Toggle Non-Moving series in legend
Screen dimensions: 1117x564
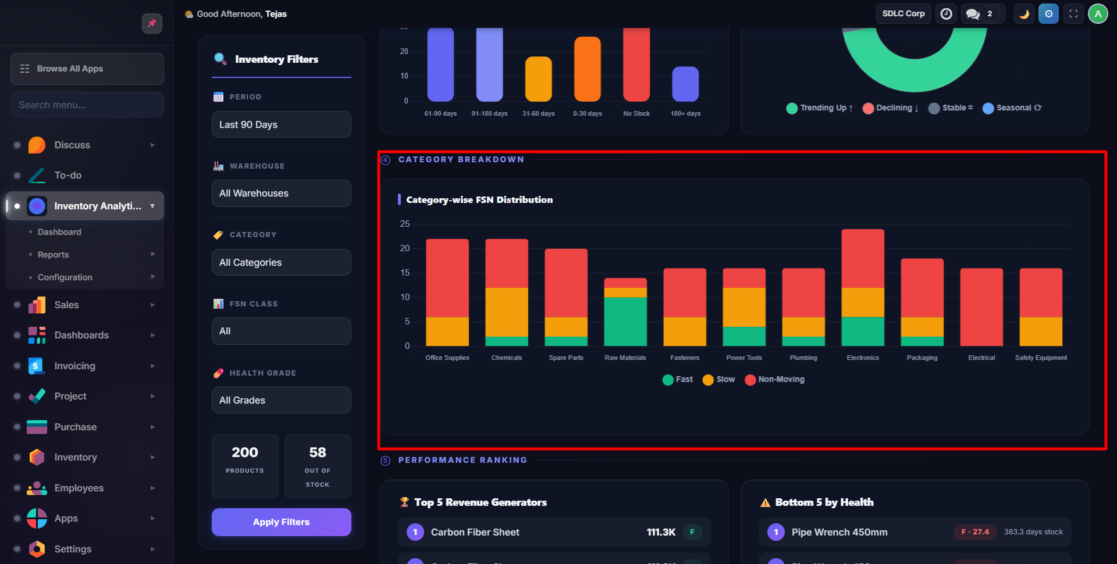click(x=775, y=380)
